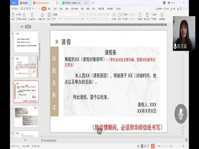Switch slide panel to Outline (大纲) view

[22, 26]
